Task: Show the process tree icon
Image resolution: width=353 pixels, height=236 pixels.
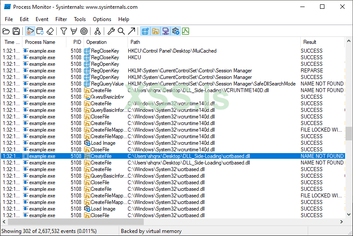Action: pos(98,31)
